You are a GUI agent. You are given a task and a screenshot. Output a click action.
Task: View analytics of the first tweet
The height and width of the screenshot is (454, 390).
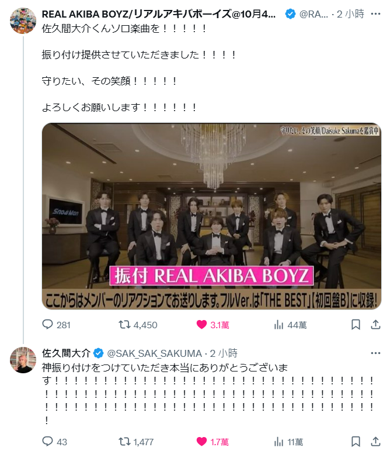click(x=290, y=325)
